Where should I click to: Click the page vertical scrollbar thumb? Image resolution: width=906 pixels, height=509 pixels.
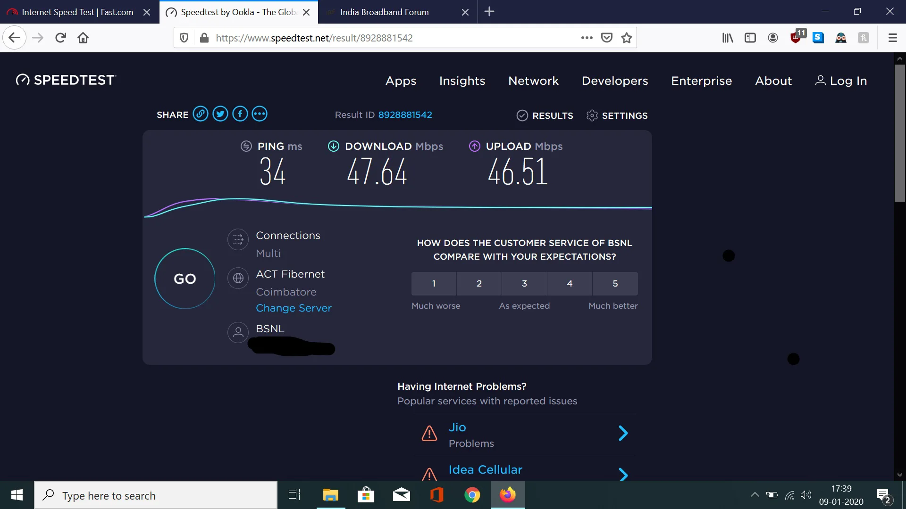pyautogui.click(x=899, y=133)
